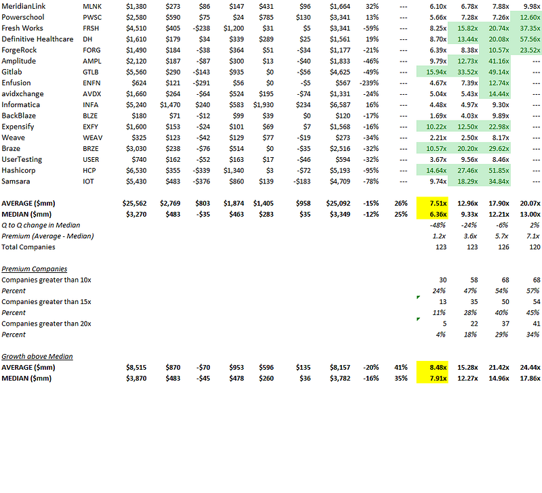This screenshot has height=493, width=542.
Task: Select the -48% Q to Q change value
Action: click(437, 226)
